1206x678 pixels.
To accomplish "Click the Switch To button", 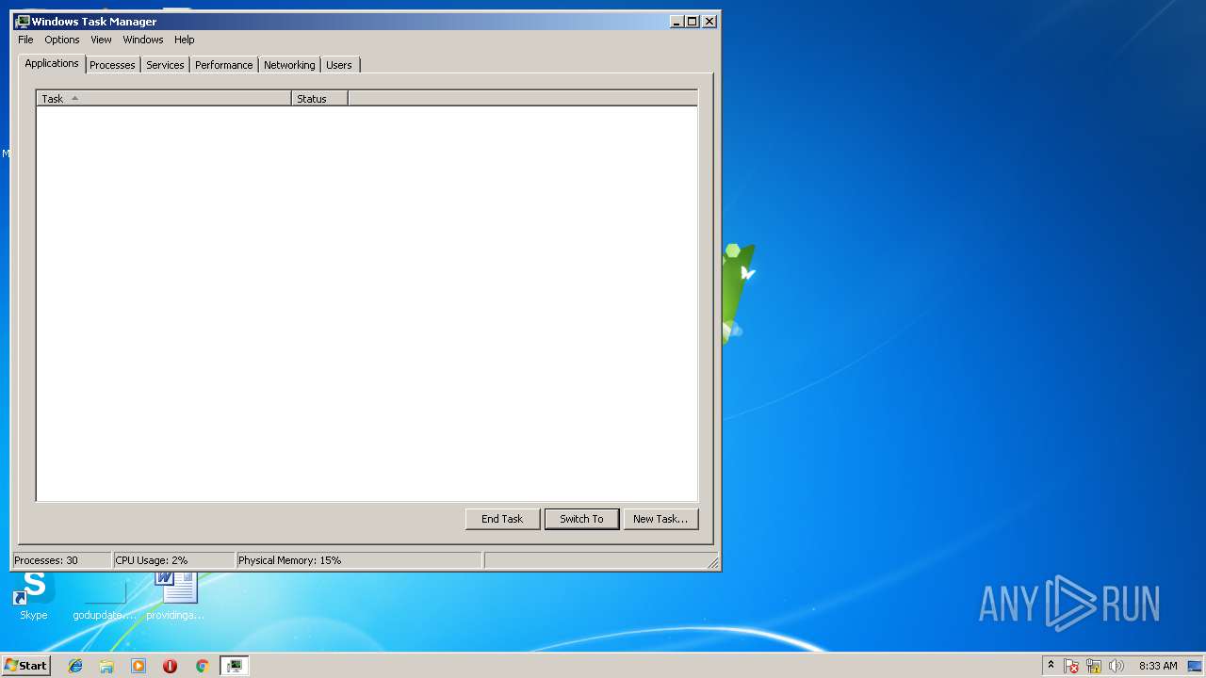I will click(581, 519).
